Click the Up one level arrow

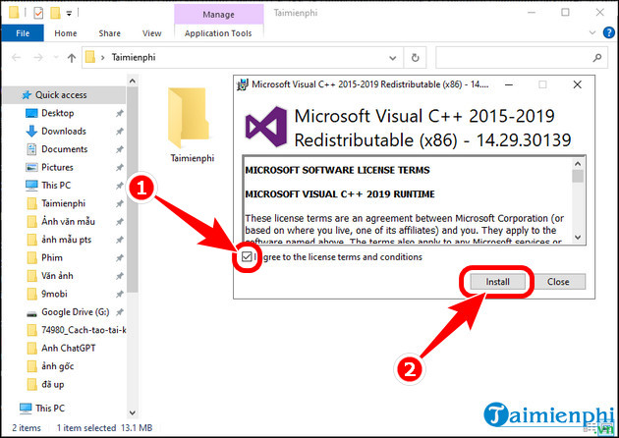[72, 58]
